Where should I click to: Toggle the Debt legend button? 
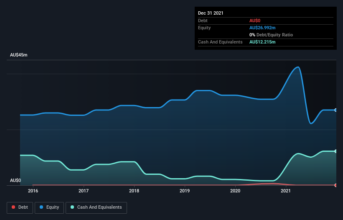click(19, 207)
